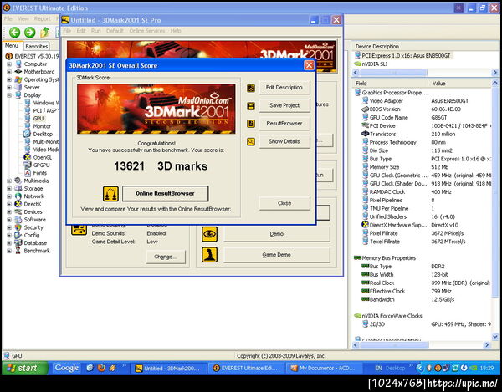Click the DirectX icon in the tree
Screen dimensions: 502x392
click(x=18, y=204)
